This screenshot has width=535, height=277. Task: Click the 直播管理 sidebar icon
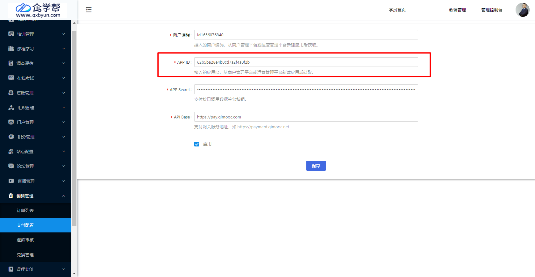click(11, 181)
